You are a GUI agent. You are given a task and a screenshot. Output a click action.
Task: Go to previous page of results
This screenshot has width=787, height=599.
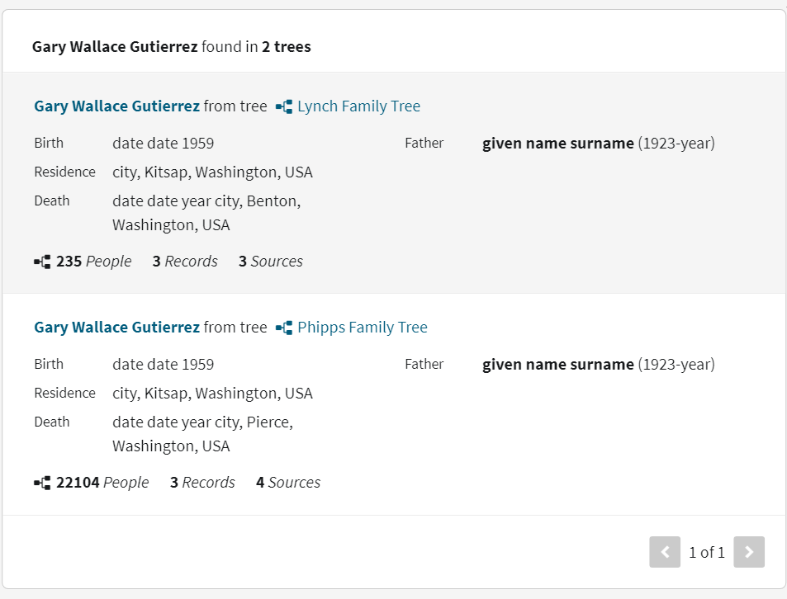[x=665, y=552]
